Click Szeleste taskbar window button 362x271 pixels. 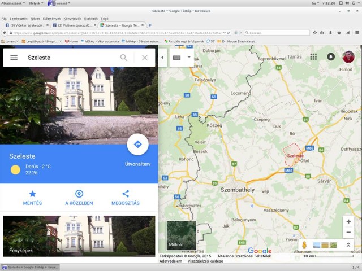click(31, 267)
